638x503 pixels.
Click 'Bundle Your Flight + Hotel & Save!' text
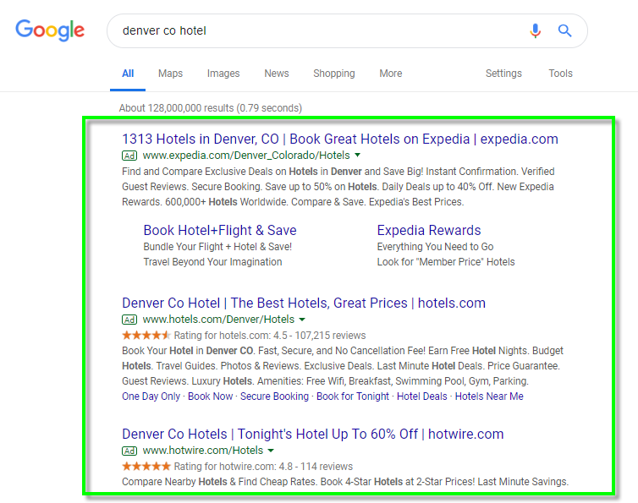217,247
